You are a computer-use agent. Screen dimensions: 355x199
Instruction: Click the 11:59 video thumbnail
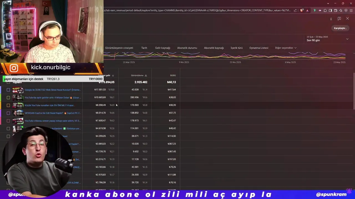tap(18, 121)
